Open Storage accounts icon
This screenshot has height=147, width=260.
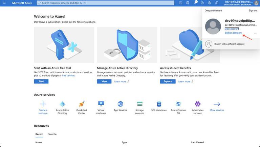click(x=139, y=104)
